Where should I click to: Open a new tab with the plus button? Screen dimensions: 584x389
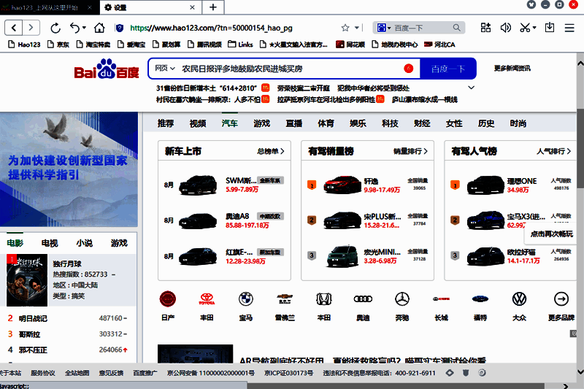coord(213,7)
